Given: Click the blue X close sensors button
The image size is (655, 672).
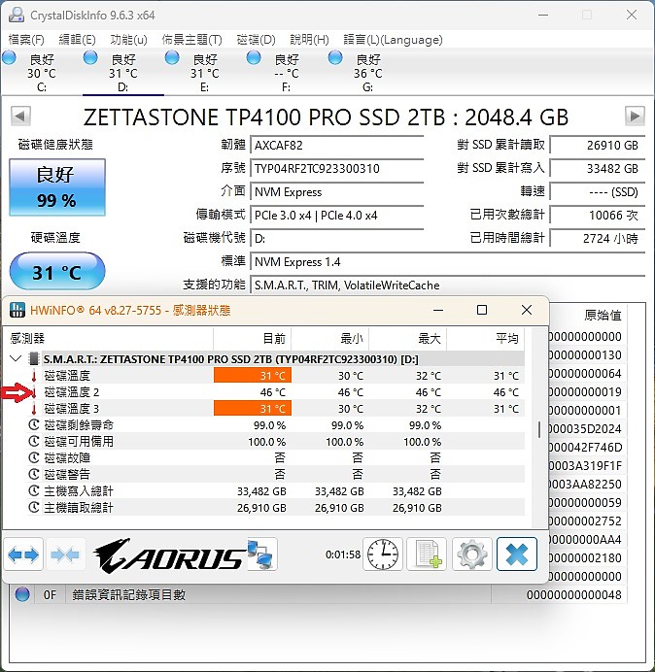Looking at the screenshot, I should 516,554.
